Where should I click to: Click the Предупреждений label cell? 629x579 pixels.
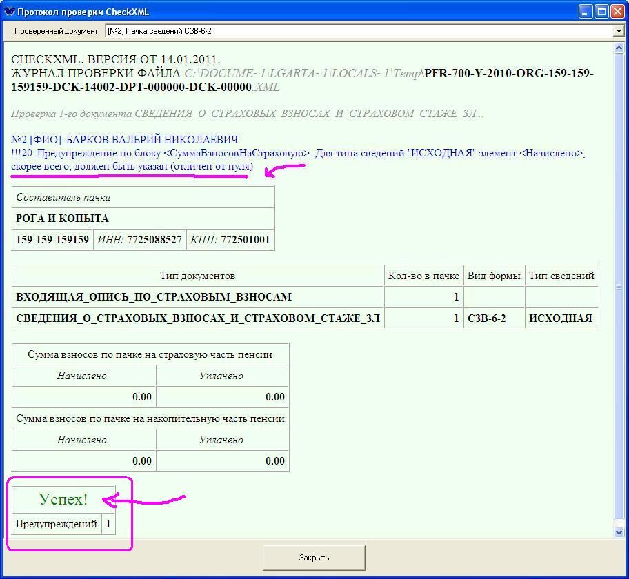click(56, 524)
